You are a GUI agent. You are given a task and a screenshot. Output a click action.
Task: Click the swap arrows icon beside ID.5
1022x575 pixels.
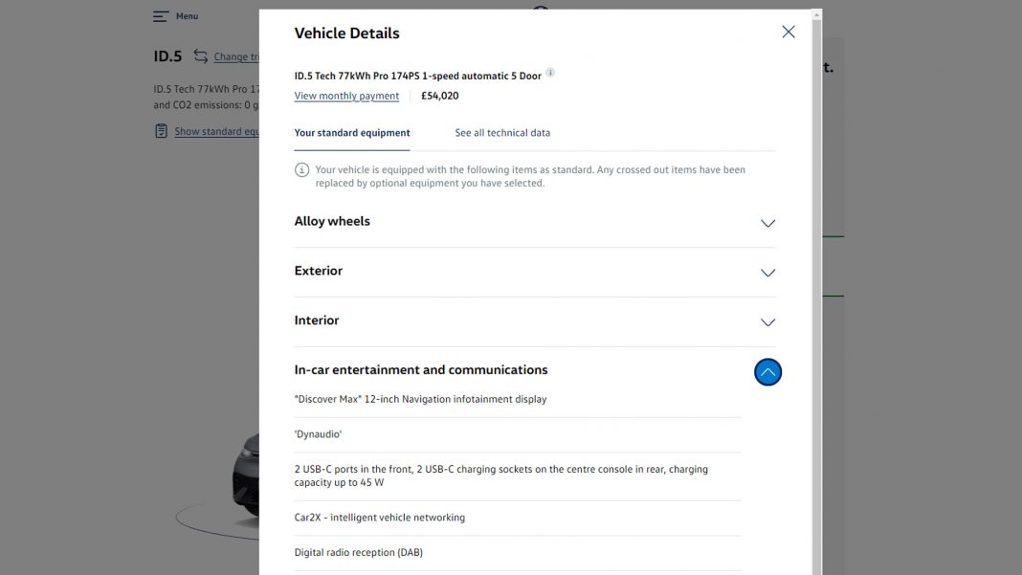(201, 55)
